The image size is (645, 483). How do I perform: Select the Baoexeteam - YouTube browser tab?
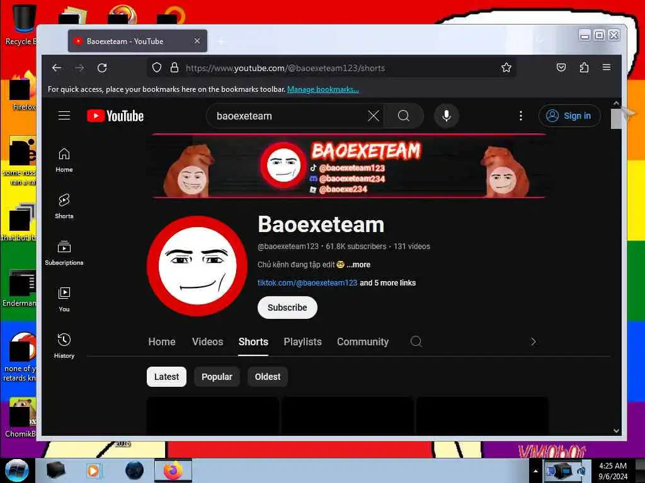pos(137,41)
